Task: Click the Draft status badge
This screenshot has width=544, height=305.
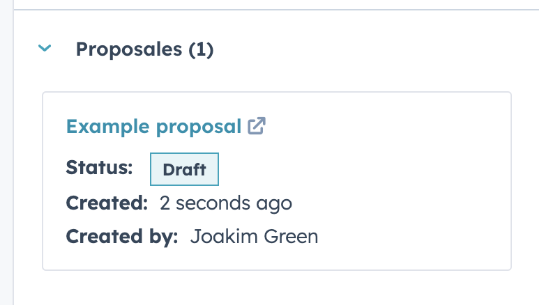Action: [x=184, y=169]
